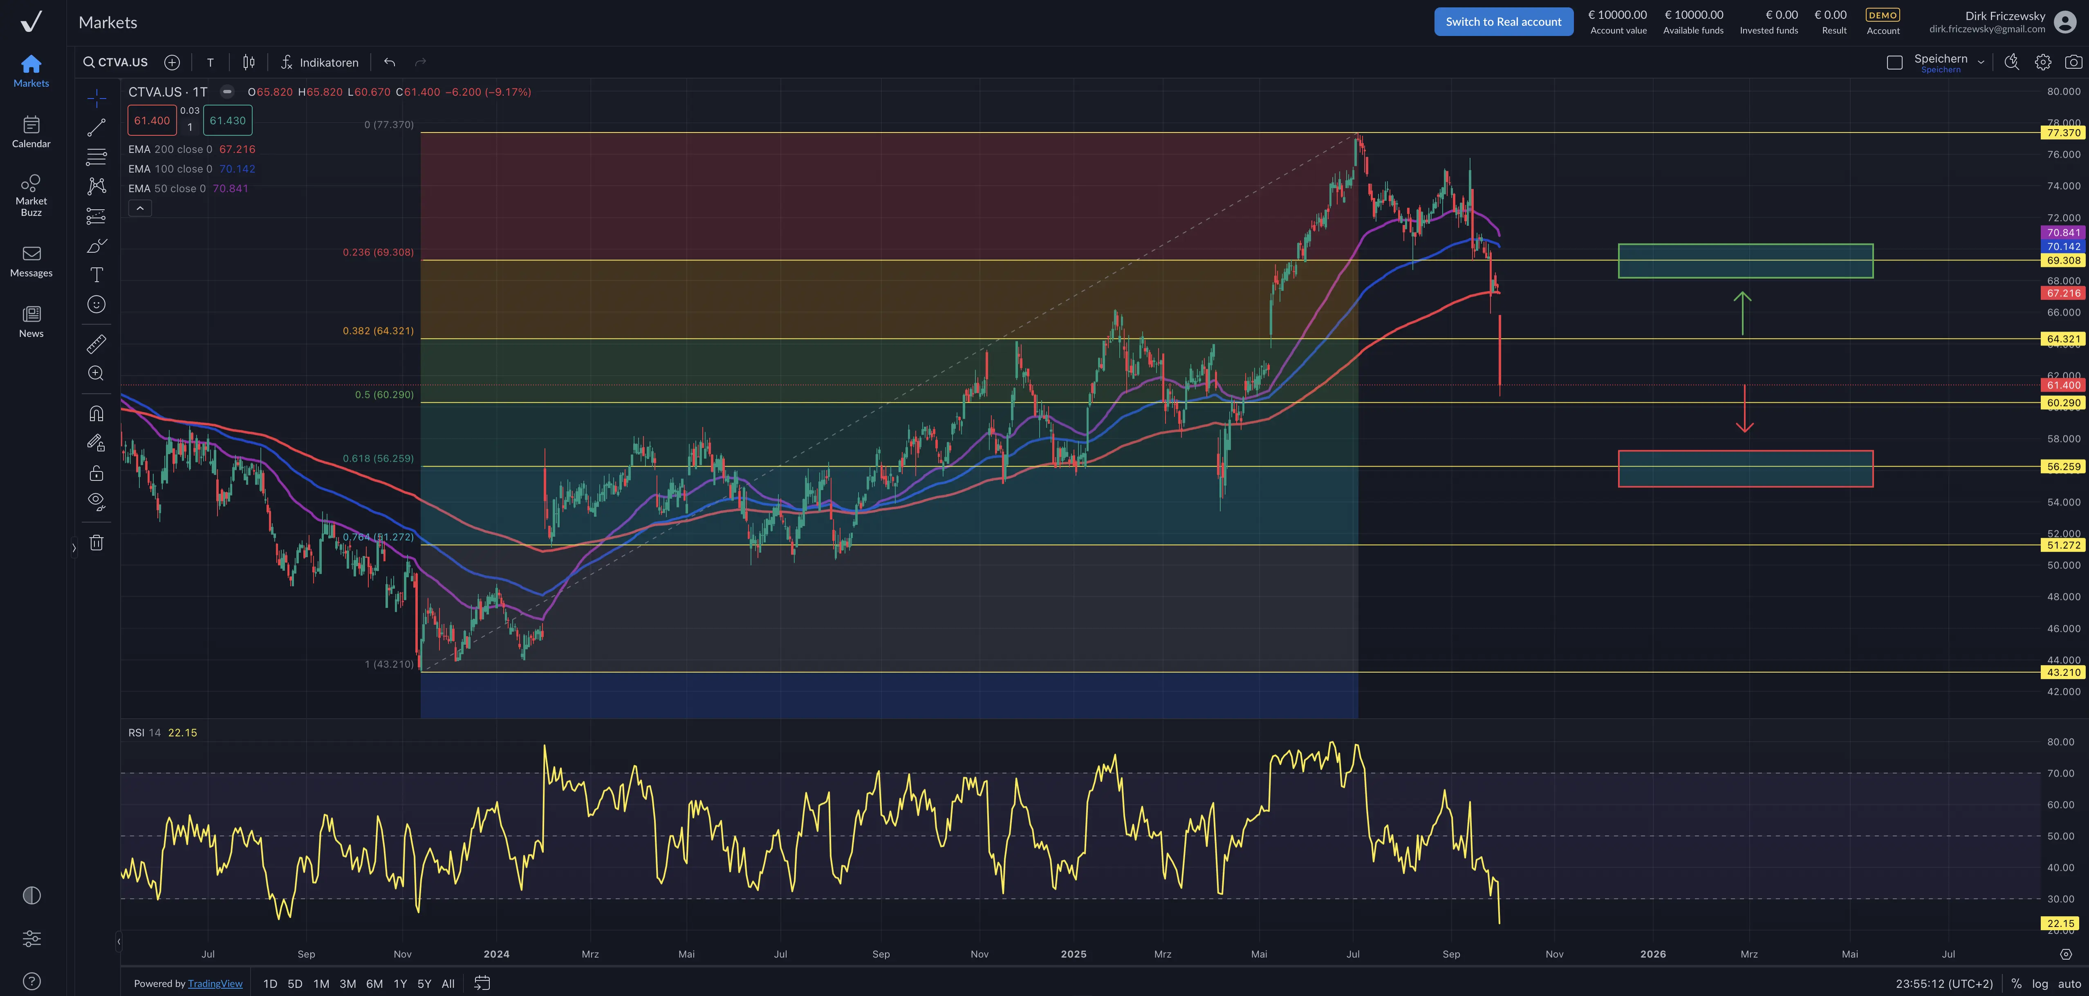Open the Calendar sidebar tab

tap(31, 131)
